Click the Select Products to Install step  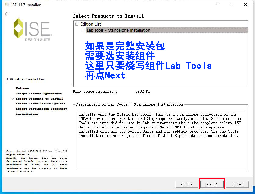tap(40, 99)
